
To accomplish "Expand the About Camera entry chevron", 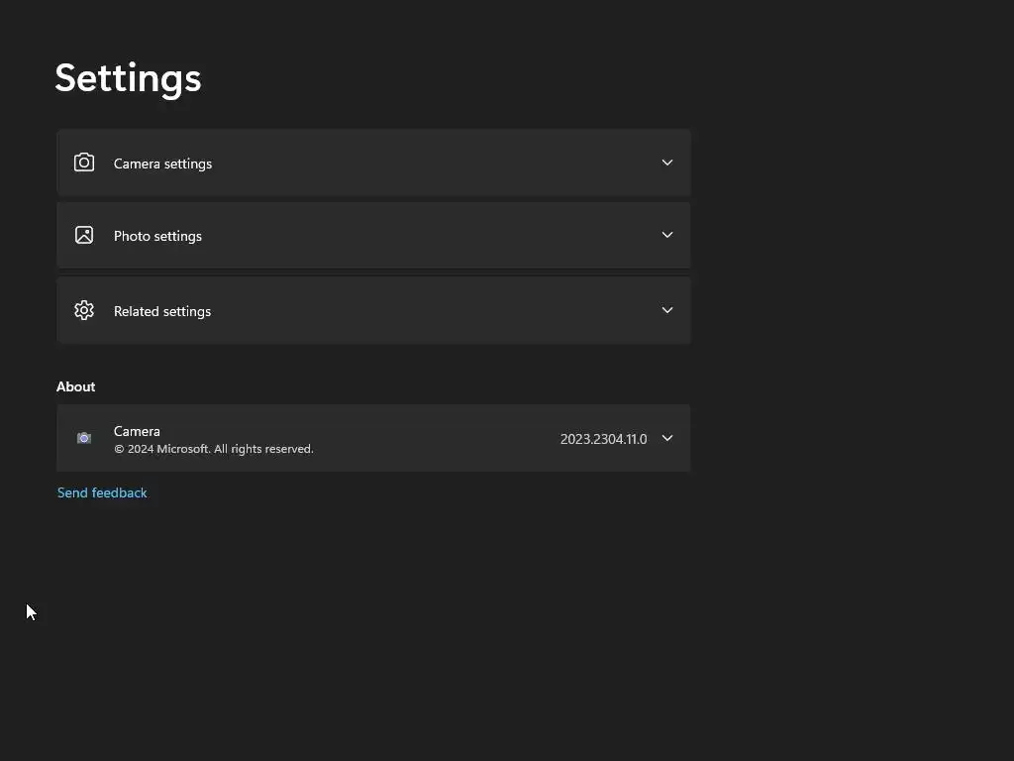I will pos(666,438).
